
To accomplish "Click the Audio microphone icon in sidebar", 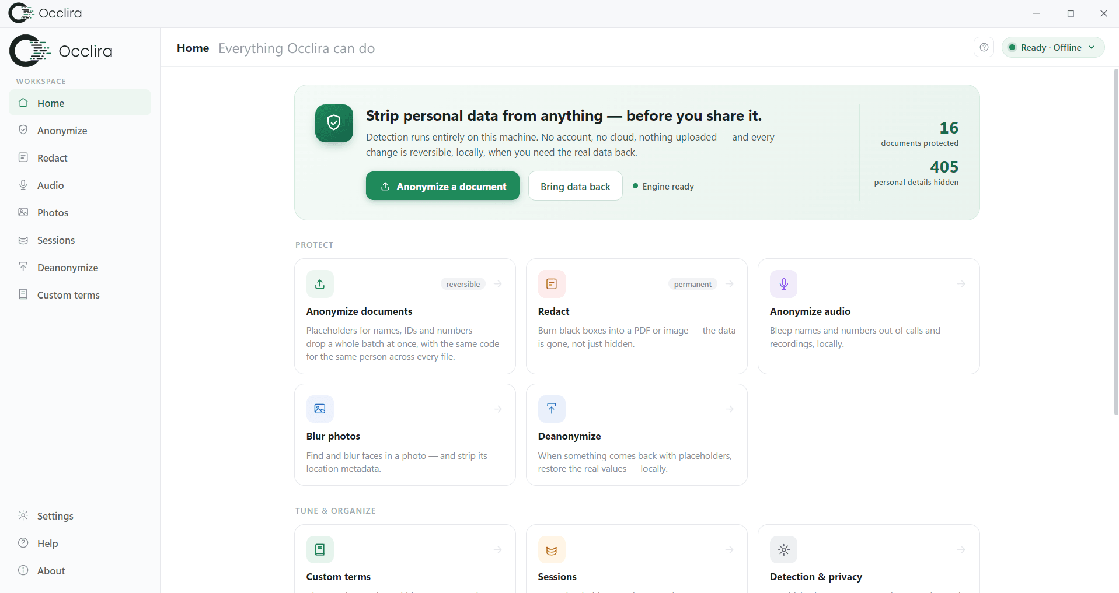I will [23, 185].
